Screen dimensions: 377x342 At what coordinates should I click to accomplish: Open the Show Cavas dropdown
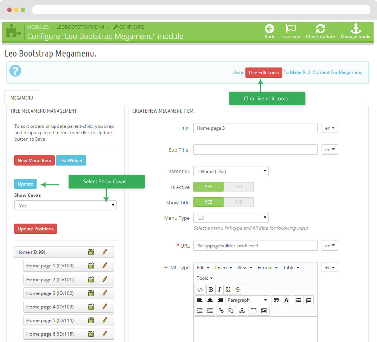[x=66, y=206]
